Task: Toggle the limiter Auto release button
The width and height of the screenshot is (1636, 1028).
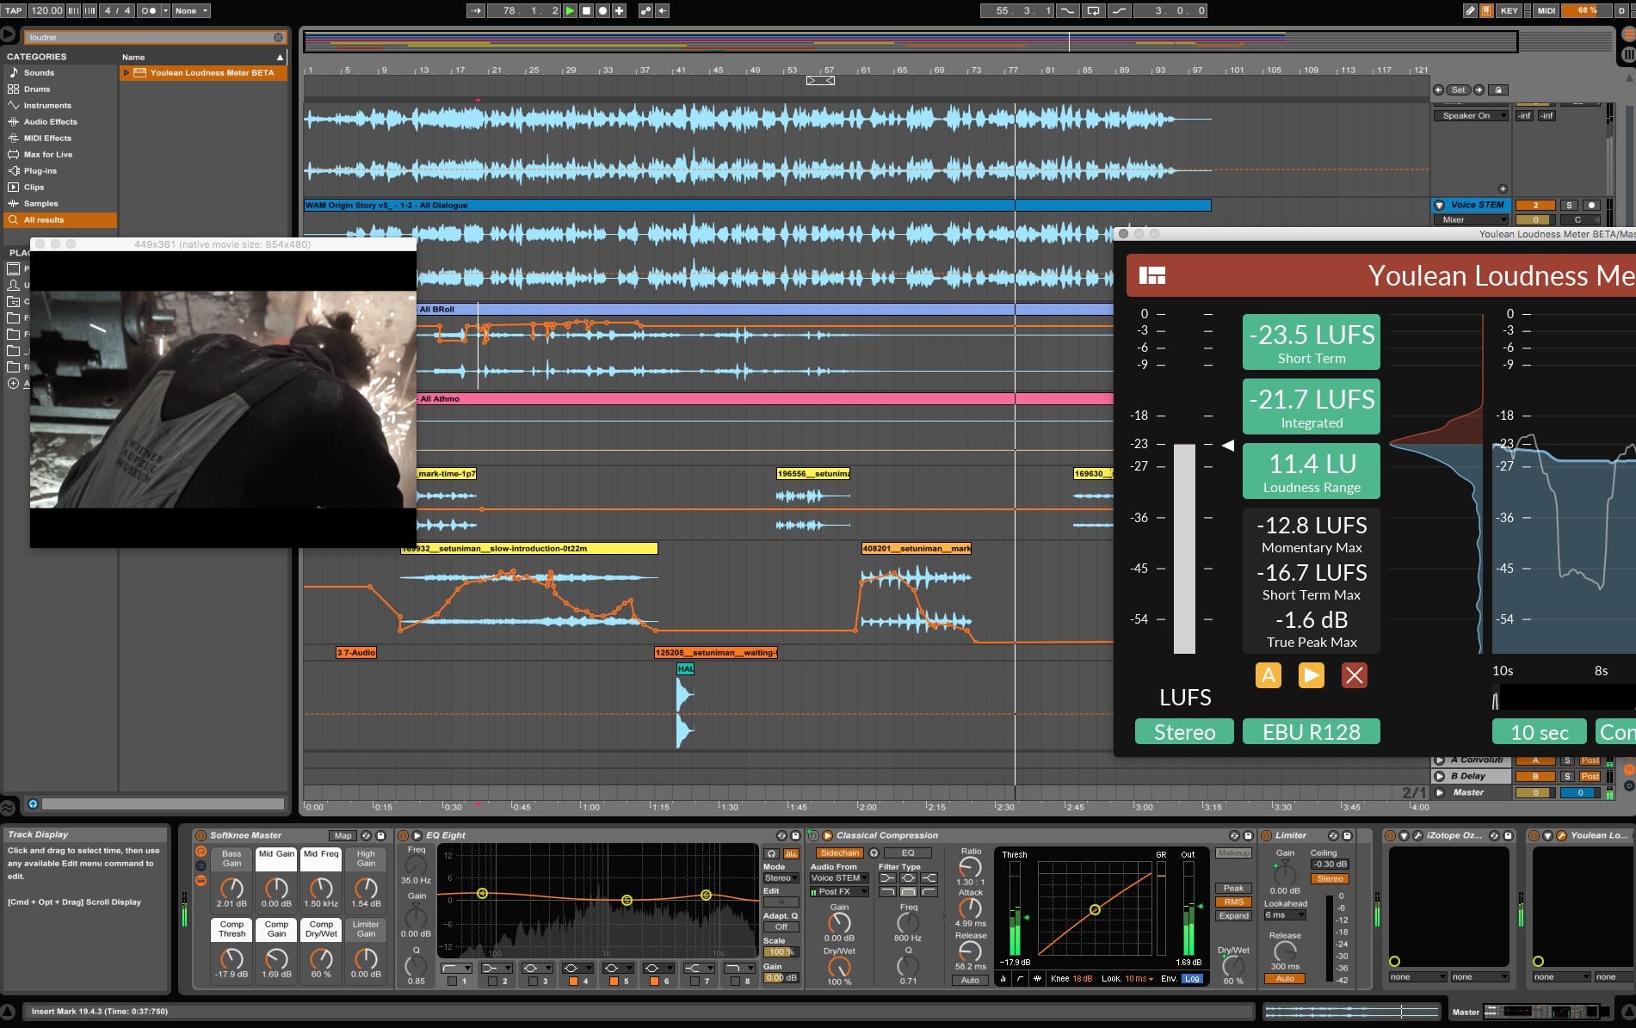Action: click(1285, 979)
